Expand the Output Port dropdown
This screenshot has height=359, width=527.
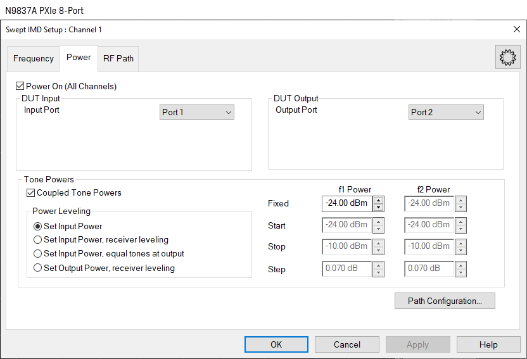[x=446, y=113]
